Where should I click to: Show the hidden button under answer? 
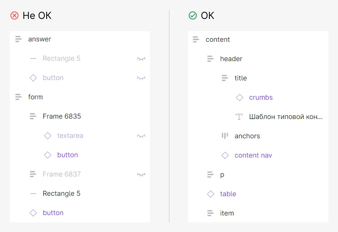[x=141, y=78]
